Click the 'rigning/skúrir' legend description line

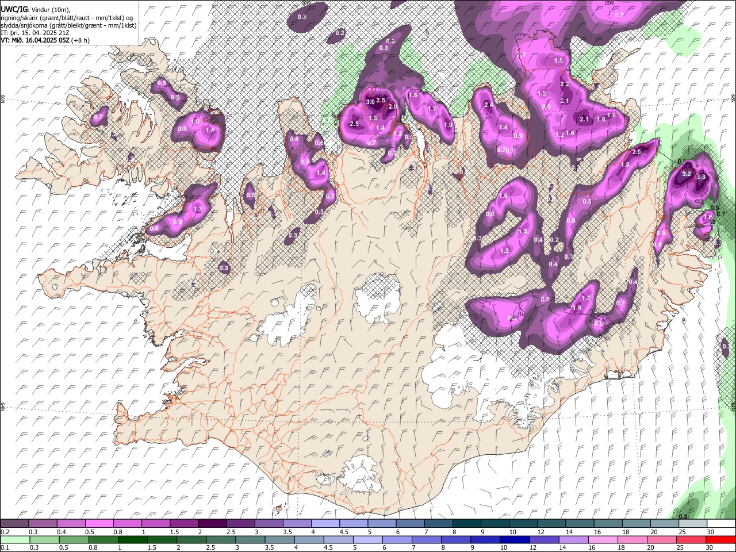[x=68, y=18]
